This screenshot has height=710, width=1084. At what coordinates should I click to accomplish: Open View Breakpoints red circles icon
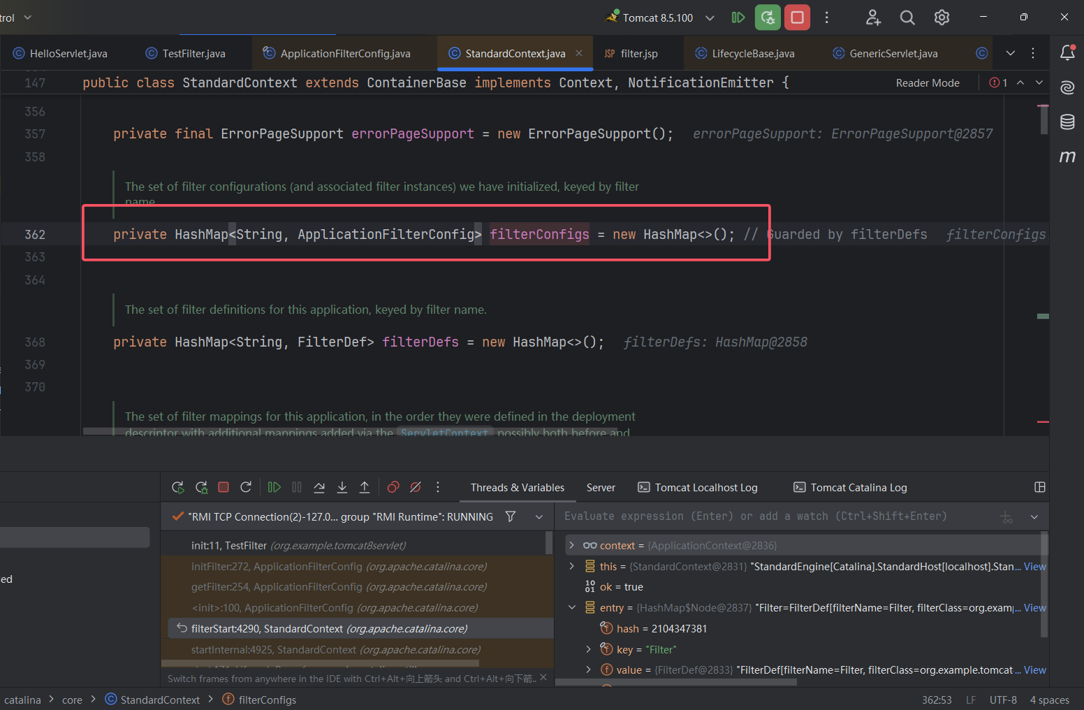tap(393, 487)
